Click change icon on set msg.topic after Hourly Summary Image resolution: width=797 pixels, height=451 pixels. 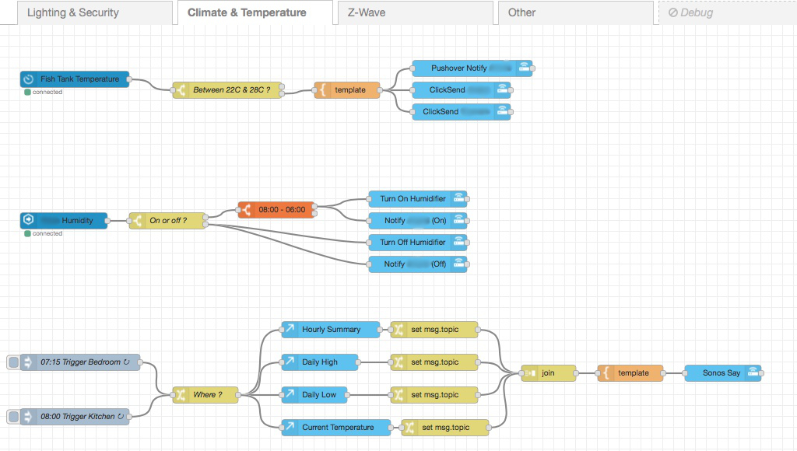pos(398,330)
